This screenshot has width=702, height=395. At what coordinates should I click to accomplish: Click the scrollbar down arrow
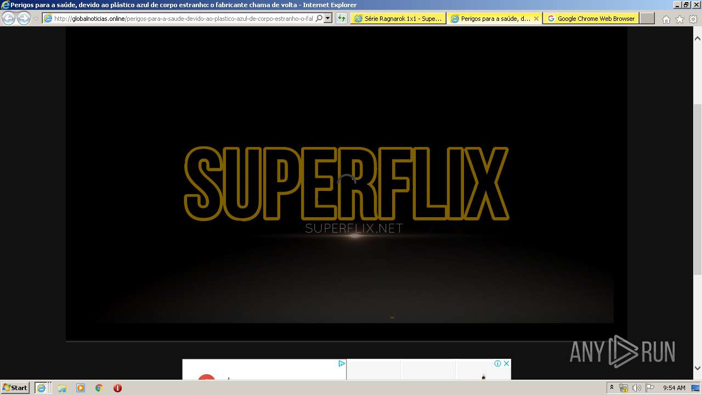[x=698, y=368]
